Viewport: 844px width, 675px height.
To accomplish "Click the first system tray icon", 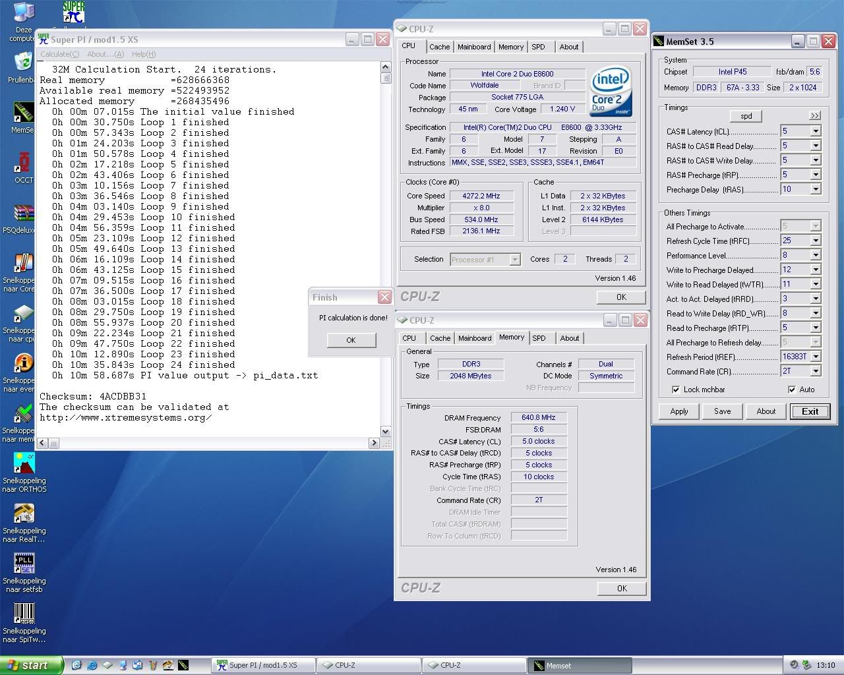I will pyautogui.click(x=795, y=665).
